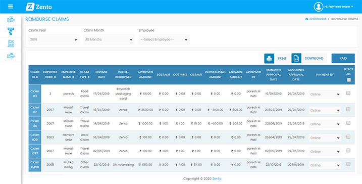Open Payment By dropdown for Claim 13420
Image resolution: width=362 pixels, height=184 pixels.
coord(325,165)
